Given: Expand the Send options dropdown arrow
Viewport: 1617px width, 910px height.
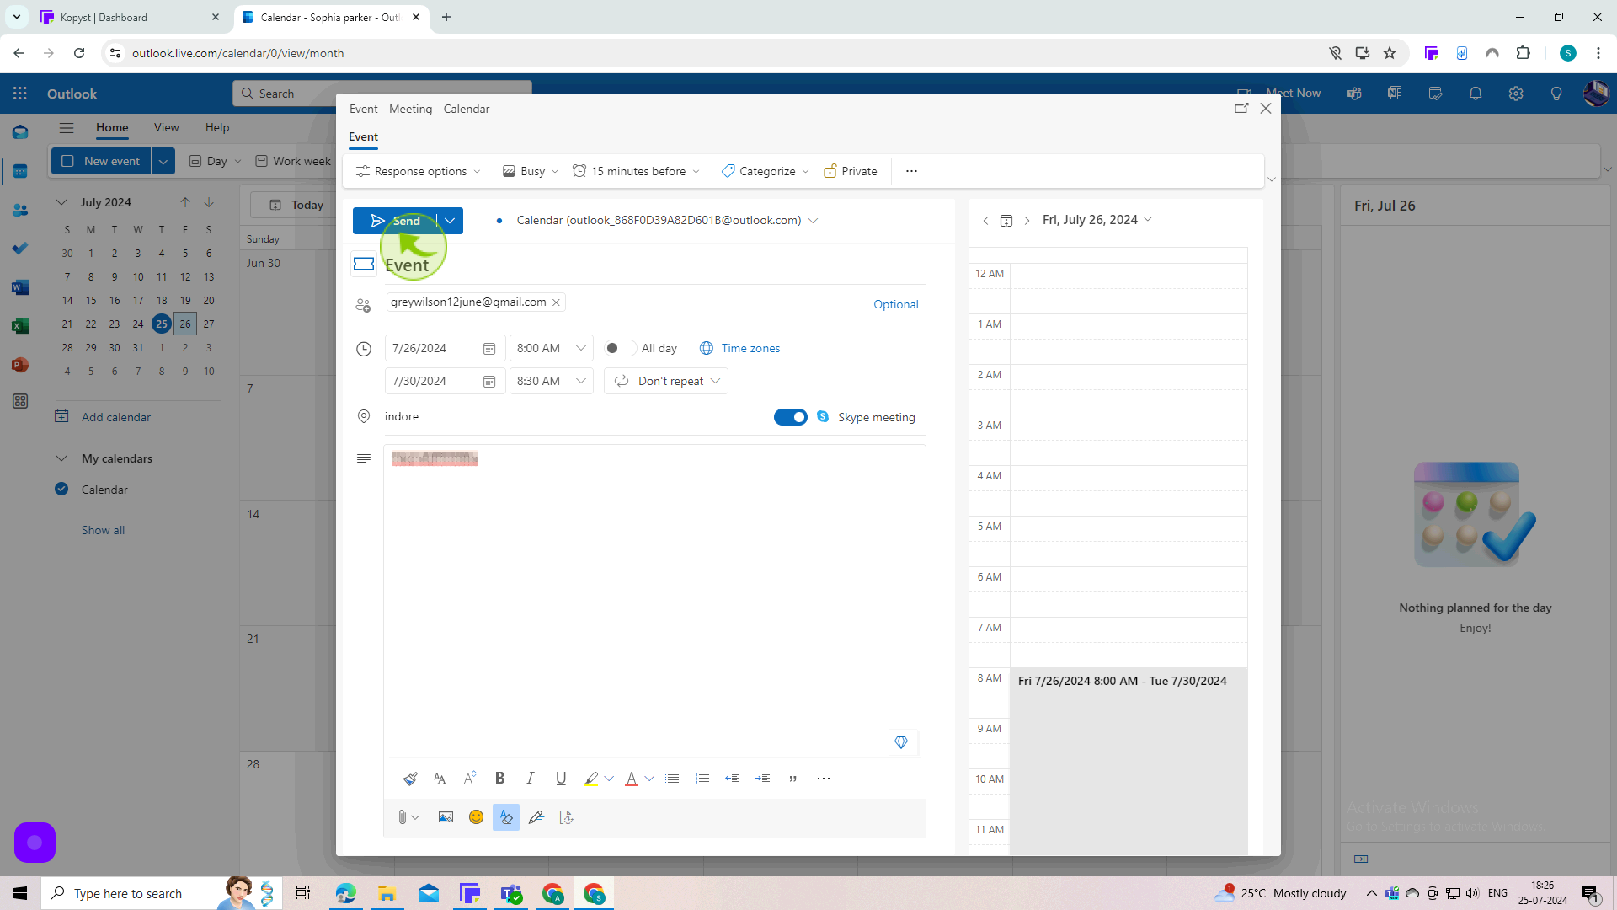Looking at the screenshot, I should tap(450, 221).
